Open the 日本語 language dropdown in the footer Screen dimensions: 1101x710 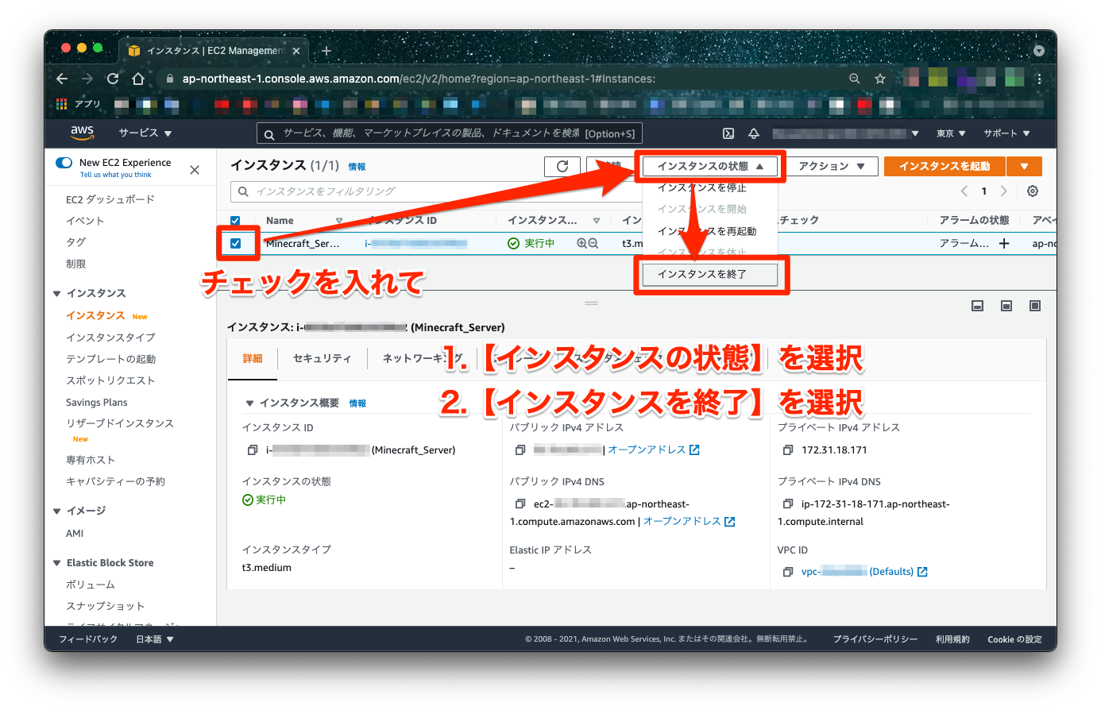click(x=155, y=639)
